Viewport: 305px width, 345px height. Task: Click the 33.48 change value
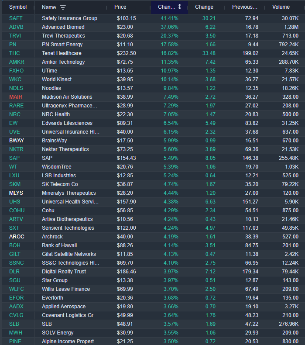tap(209, 53)
